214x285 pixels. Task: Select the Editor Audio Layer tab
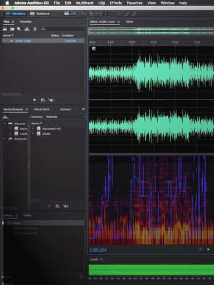point(103,22)
